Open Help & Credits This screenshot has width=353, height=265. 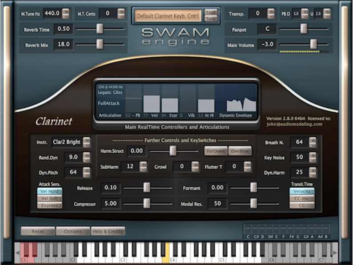[x=108, y=231]
